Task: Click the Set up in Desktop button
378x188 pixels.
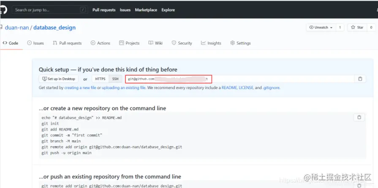Action: (x=59, y=79)
